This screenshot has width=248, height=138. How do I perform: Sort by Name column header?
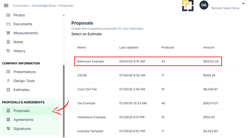(81, 47)
